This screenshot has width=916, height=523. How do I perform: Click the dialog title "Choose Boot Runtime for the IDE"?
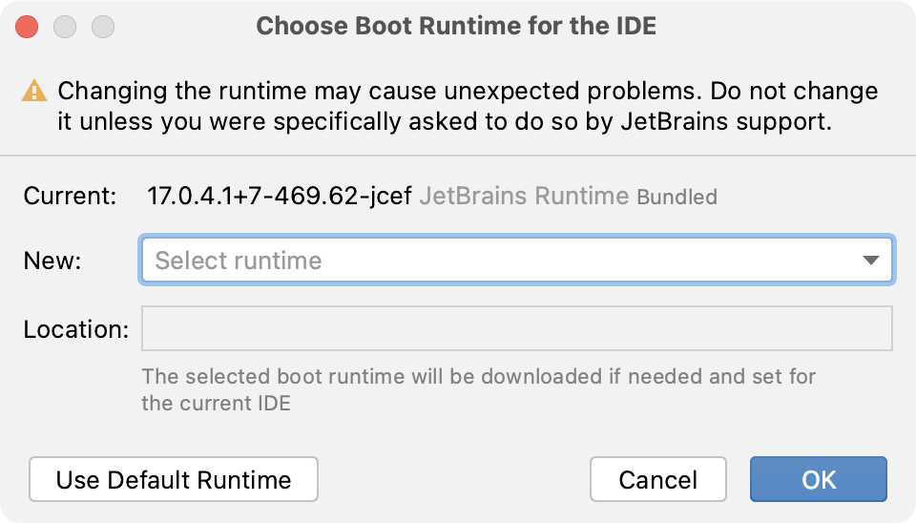tap(456, 26)
